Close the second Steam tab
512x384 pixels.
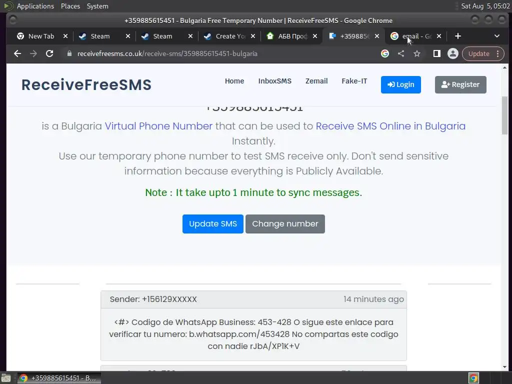pos(190,36)
